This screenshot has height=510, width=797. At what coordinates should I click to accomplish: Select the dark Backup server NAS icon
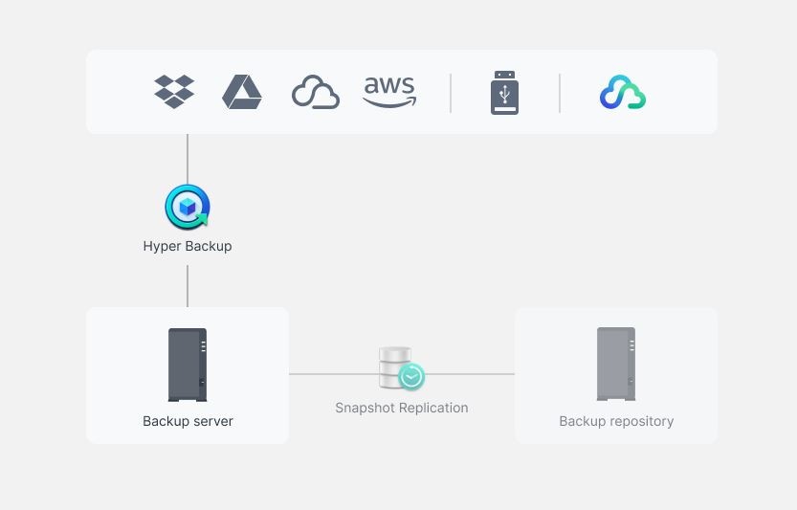(x=188, y=365)
